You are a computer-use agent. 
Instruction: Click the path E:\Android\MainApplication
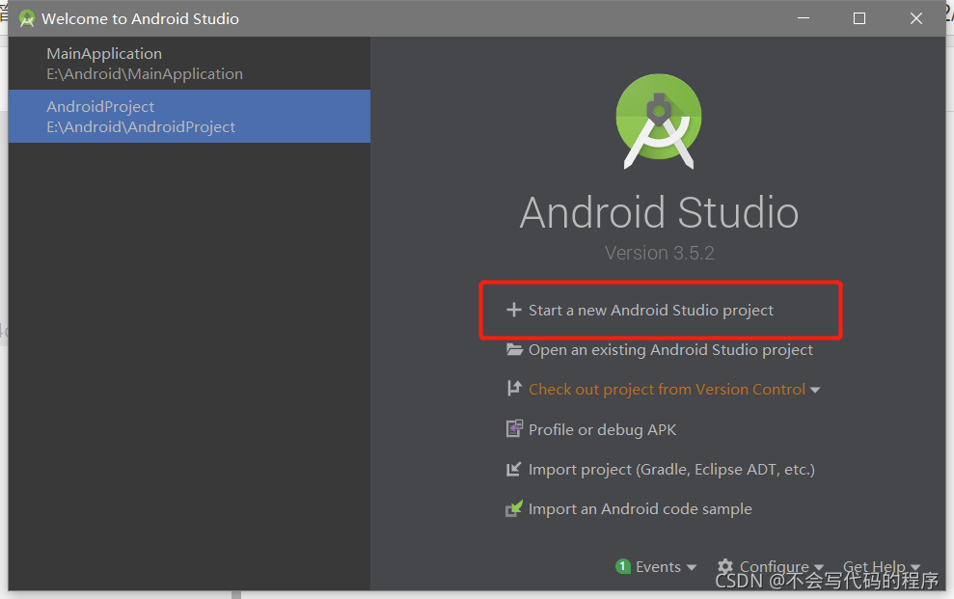[145, 74]
